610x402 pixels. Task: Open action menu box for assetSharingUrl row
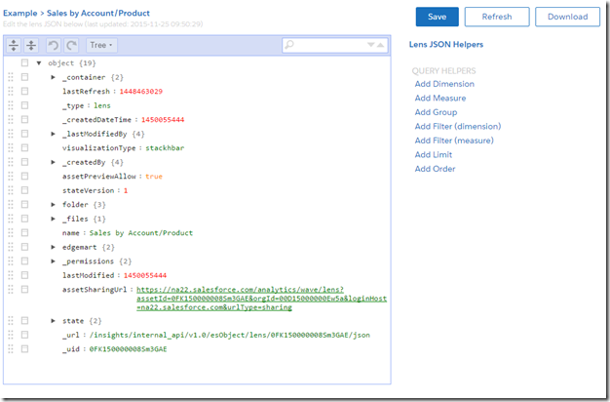pyautogui.click(x=25, y=289)
